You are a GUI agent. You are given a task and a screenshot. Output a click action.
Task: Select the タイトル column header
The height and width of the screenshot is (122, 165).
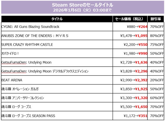click(57, 19)
